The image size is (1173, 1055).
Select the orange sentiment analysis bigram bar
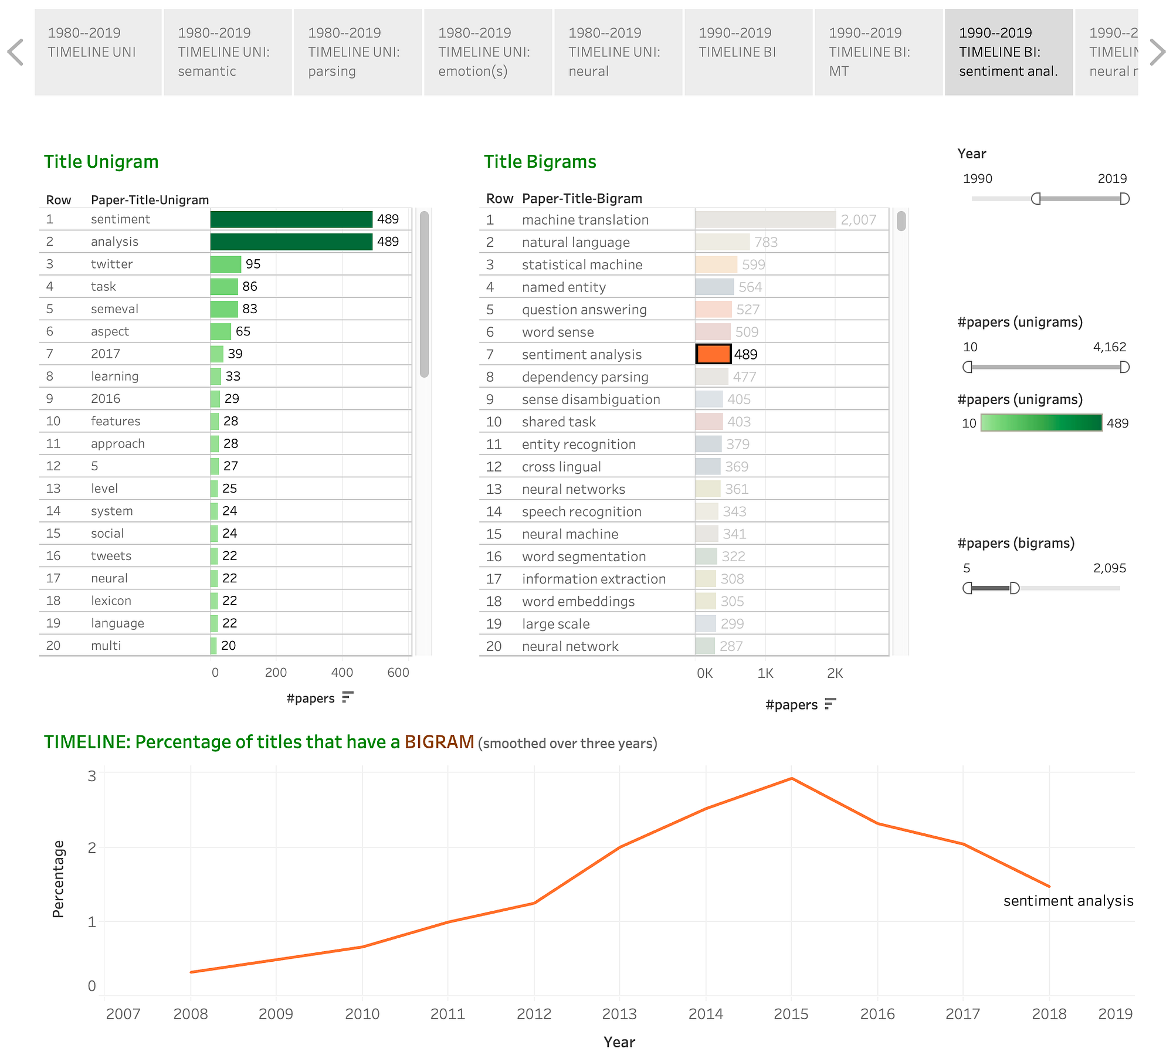(x=713, y=354)
